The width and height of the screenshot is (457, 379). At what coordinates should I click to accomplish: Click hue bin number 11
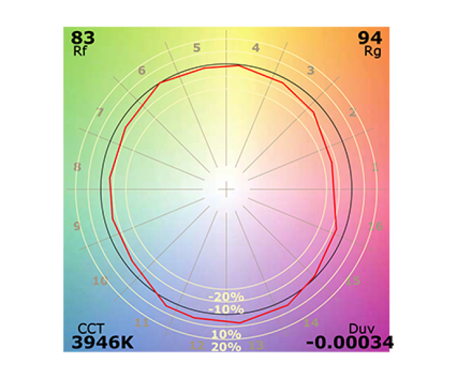click(142, 323)
